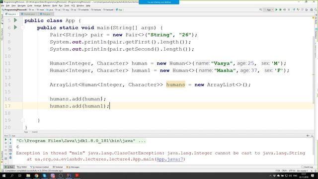The image size is (318, 179).
Task: Click the Undo revert arrow in toolbar
Action: point(307,10)
